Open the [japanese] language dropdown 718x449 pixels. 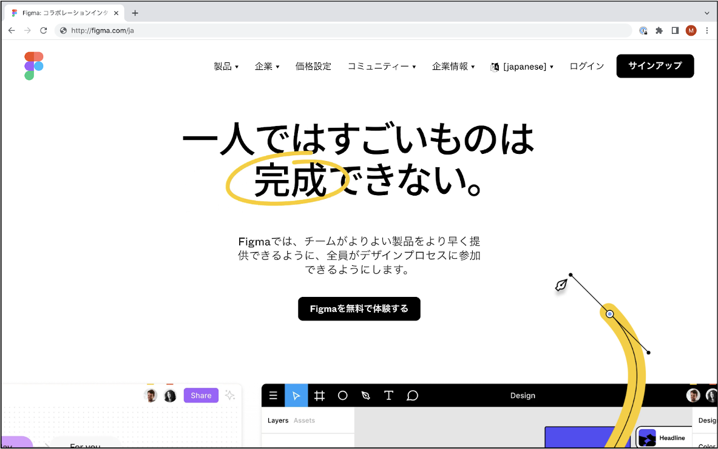pyautogui.click(x=522, y=67)
